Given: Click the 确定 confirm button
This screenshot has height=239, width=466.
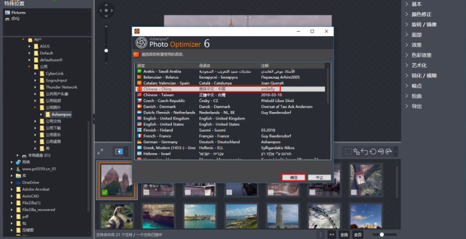Looking at the screenshot, I should [x=294, y=177].
